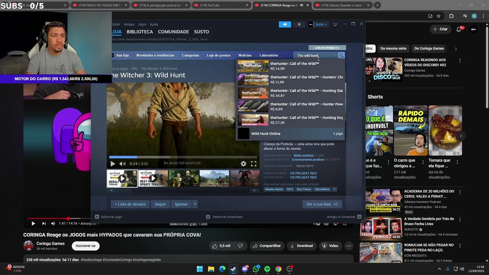Open YouTube notifications bell
The width and height of the screenshot is (489, 275).
tap(460, 29)
